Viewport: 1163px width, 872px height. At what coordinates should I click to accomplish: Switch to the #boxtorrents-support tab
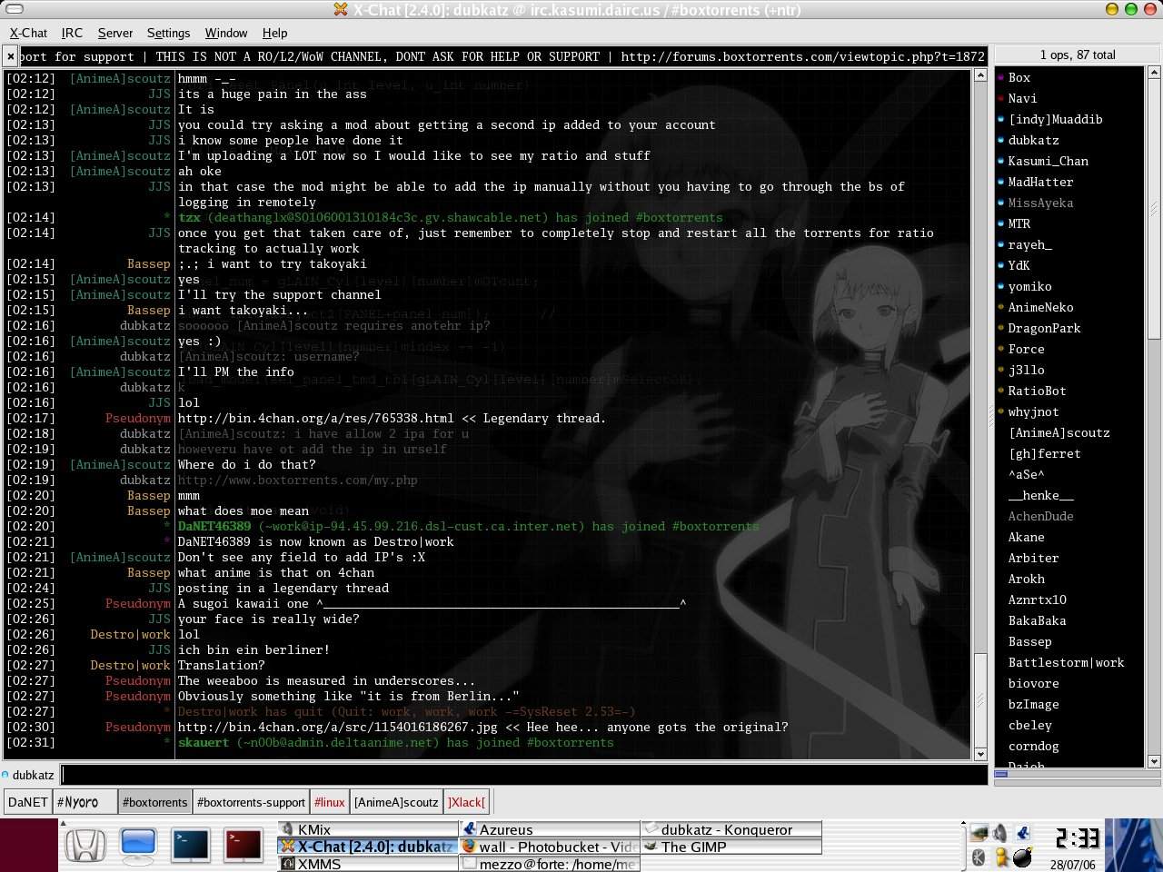point(251,802)
